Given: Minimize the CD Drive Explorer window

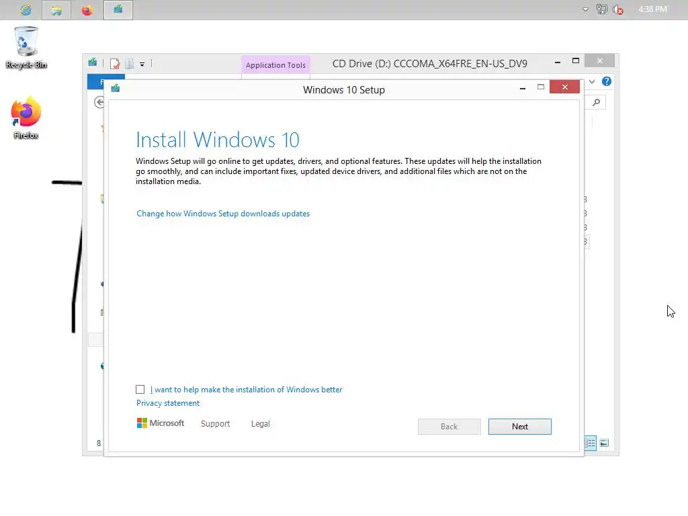Looking at the screenshot, I should pos(557,62).
